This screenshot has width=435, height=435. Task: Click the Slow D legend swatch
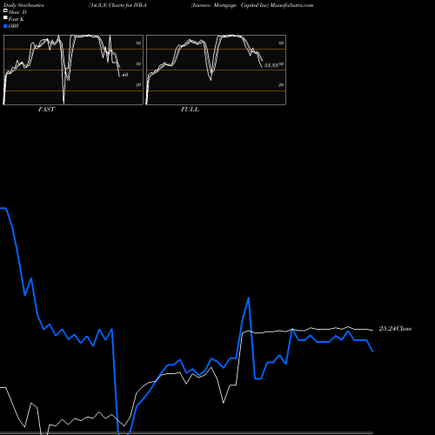pos(5,10)
